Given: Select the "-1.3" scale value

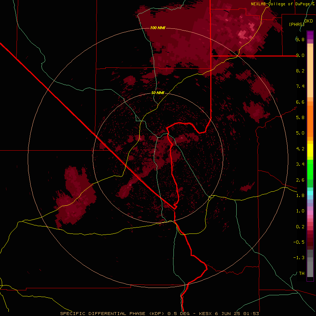Looking at the screenshot, I should (x=299, y=258).
